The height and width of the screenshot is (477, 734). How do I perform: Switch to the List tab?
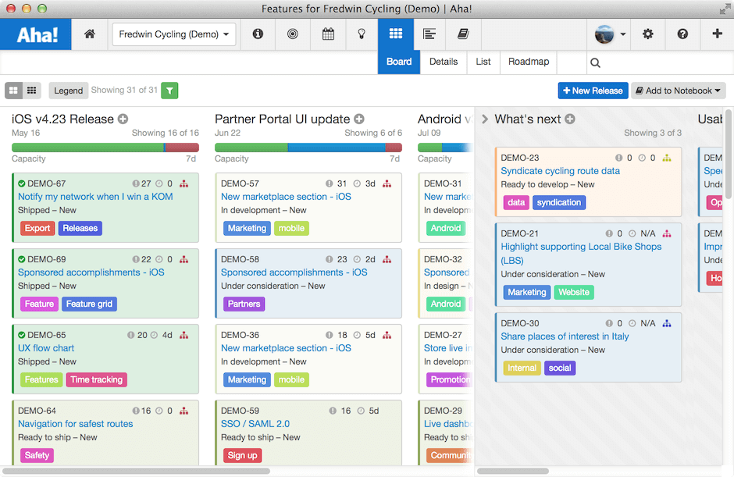(483, 62)
